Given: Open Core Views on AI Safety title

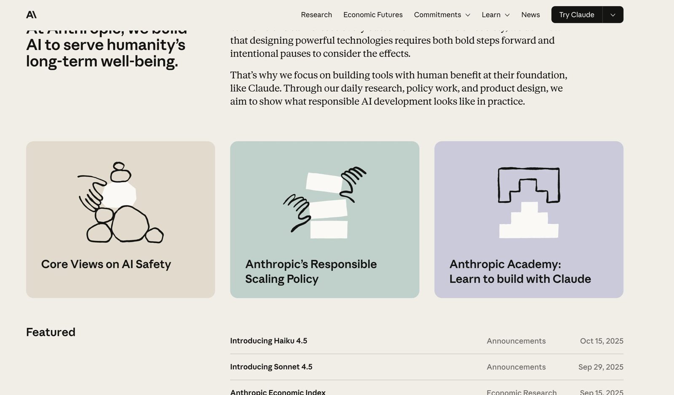Looking at the screenshot, I should (x=106, y=264).
